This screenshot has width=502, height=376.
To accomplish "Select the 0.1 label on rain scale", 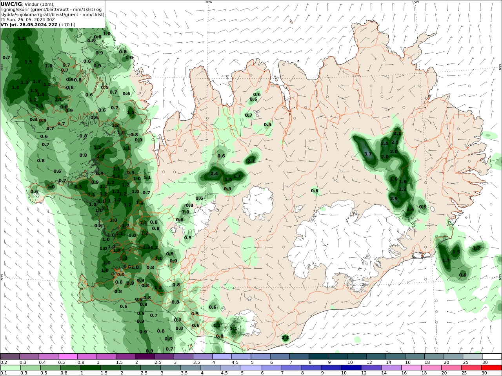I will click(x=4, y=373).
